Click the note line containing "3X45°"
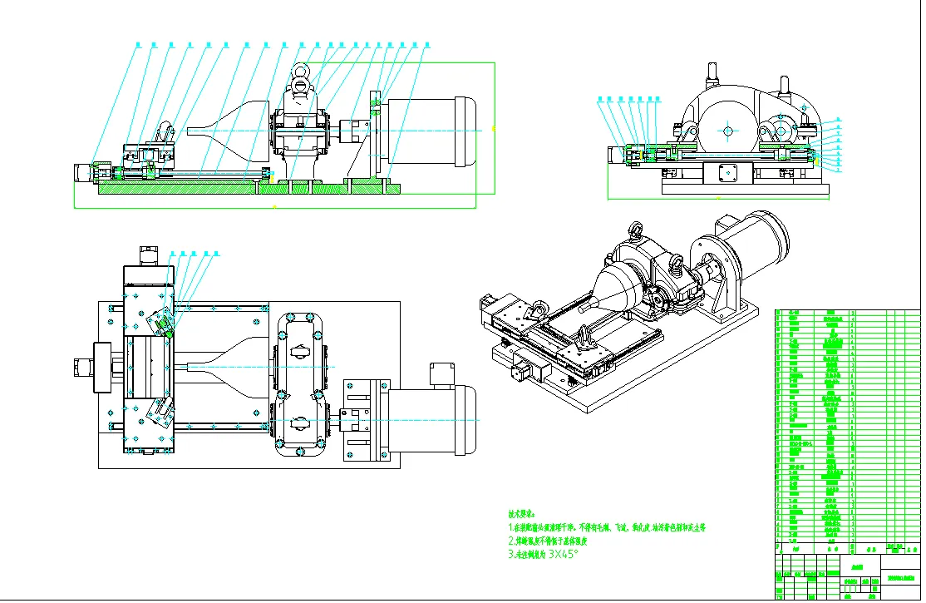Viewport: 926px width, 603px height. pyautogui.click(x=543, y=555)
